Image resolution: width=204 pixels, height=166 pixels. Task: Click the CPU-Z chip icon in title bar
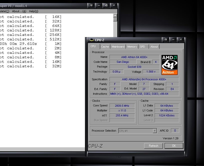[x=91, y=40]
